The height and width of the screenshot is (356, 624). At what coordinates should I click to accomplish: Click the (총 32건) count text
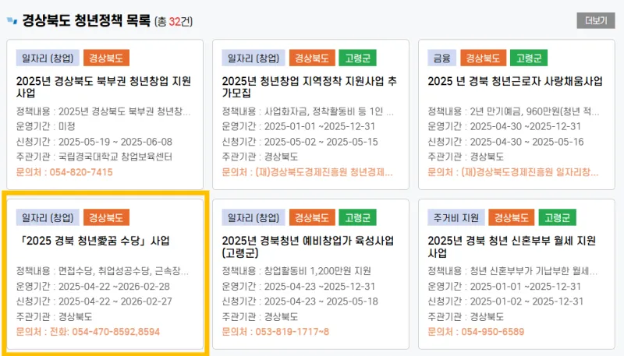[x=174, y=21]
